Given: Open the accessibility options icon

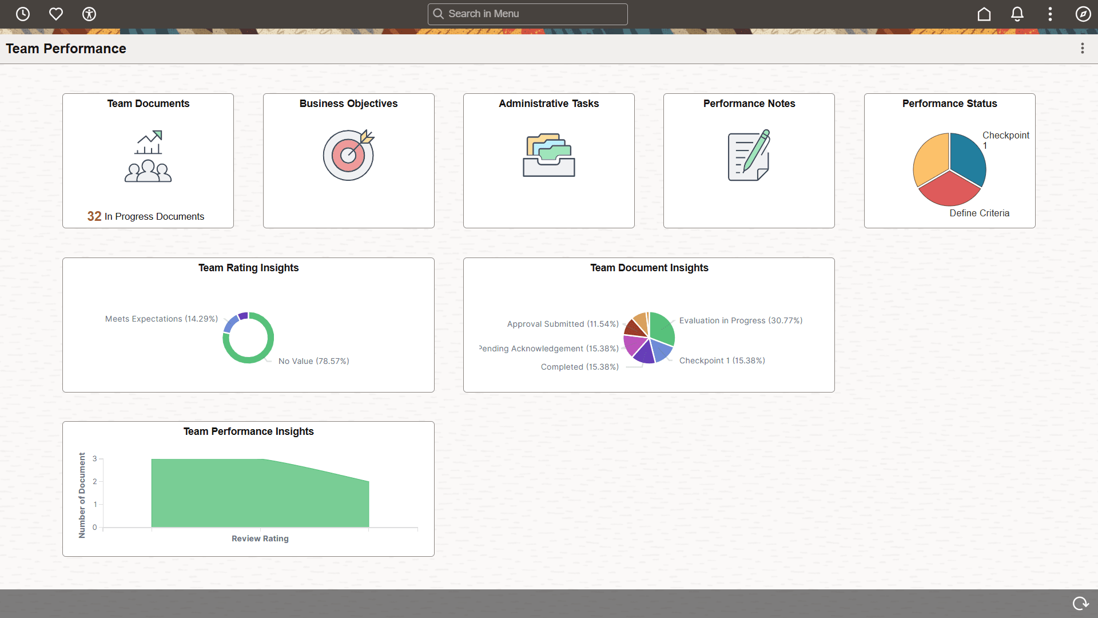Looking at the screenshot, I should [89, 14].
